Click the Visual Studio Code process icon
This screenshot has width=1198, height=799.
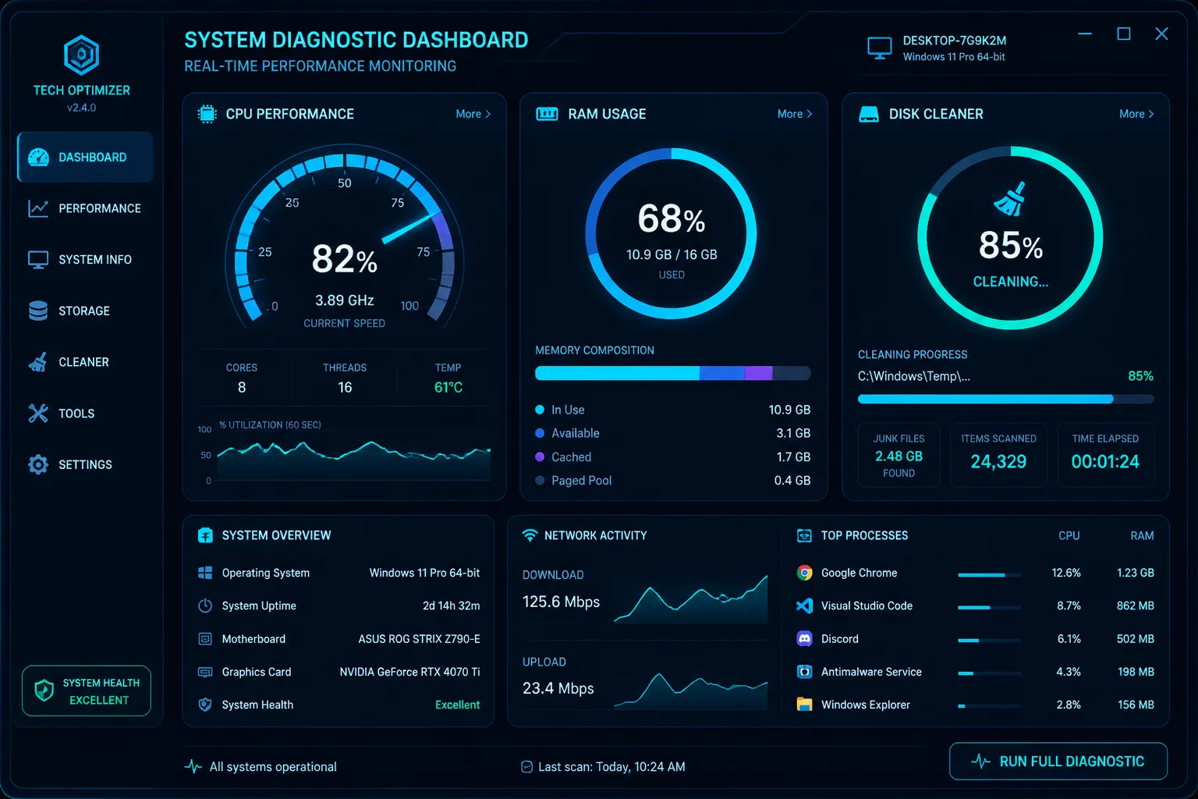pyautogui.click(x=804, y=605)
